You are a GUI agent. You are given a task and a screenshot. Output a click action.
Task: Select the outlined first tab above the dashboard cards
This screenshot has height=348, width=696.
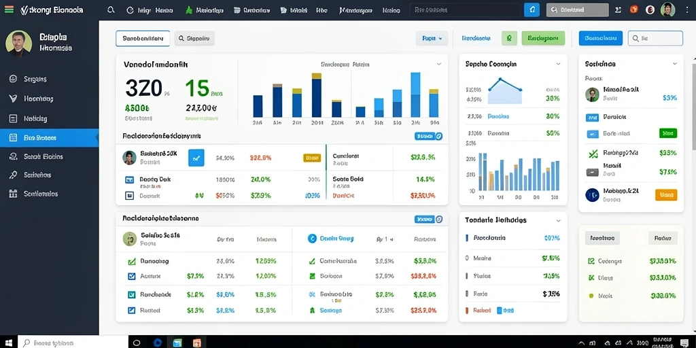point(143,39)
